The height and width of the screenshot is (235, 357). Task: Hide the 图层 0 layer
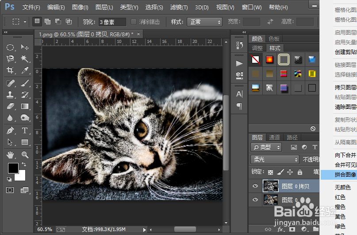point(255,200)
